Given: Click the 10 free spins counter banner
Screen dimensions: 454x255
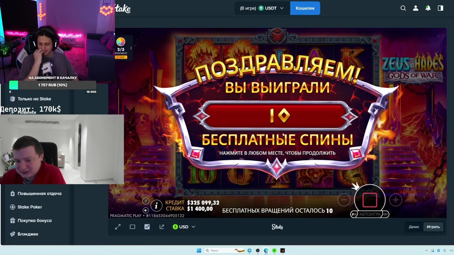Looking at the screenshot, I should click(x=276, y=115).
